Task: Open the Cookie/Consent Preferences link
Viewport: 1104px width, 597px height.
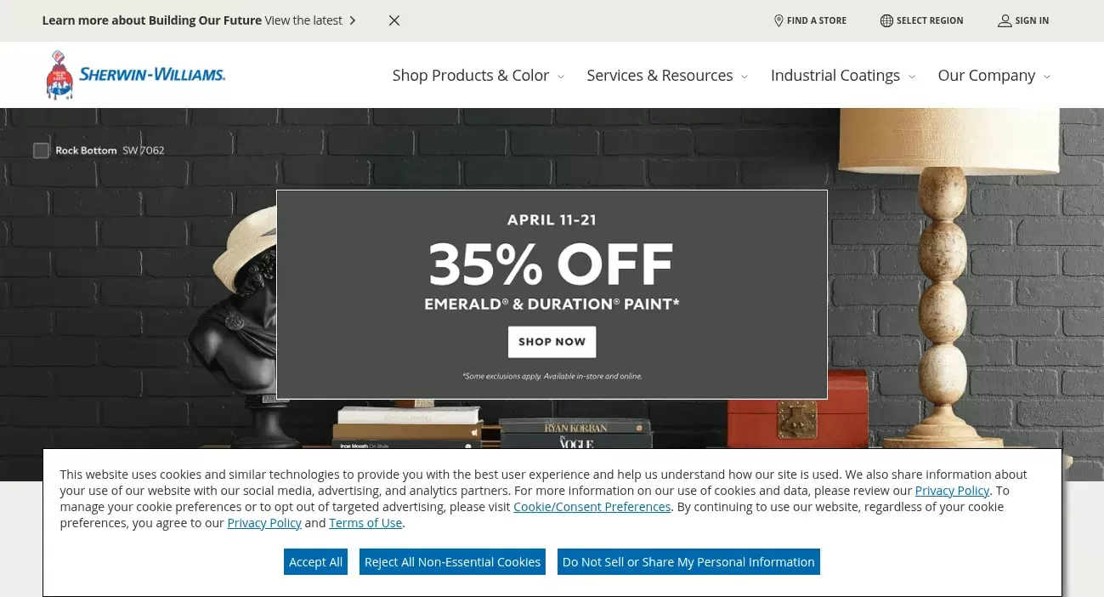Action: click(592, 506)
